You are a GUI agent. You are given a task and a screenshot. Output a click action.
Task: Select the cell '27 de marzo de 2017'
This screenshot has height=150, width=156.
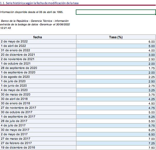point(38,139)
